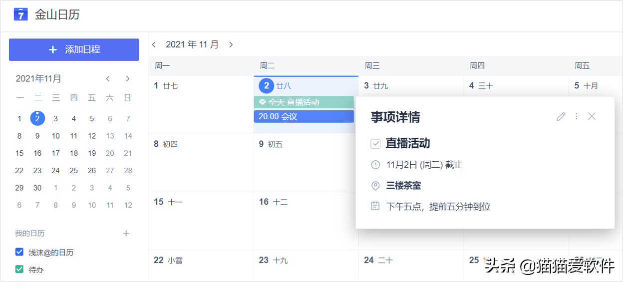Mark 直播活动 task as completed
Screen dimensions: 623x282
[x=375, y=144]
